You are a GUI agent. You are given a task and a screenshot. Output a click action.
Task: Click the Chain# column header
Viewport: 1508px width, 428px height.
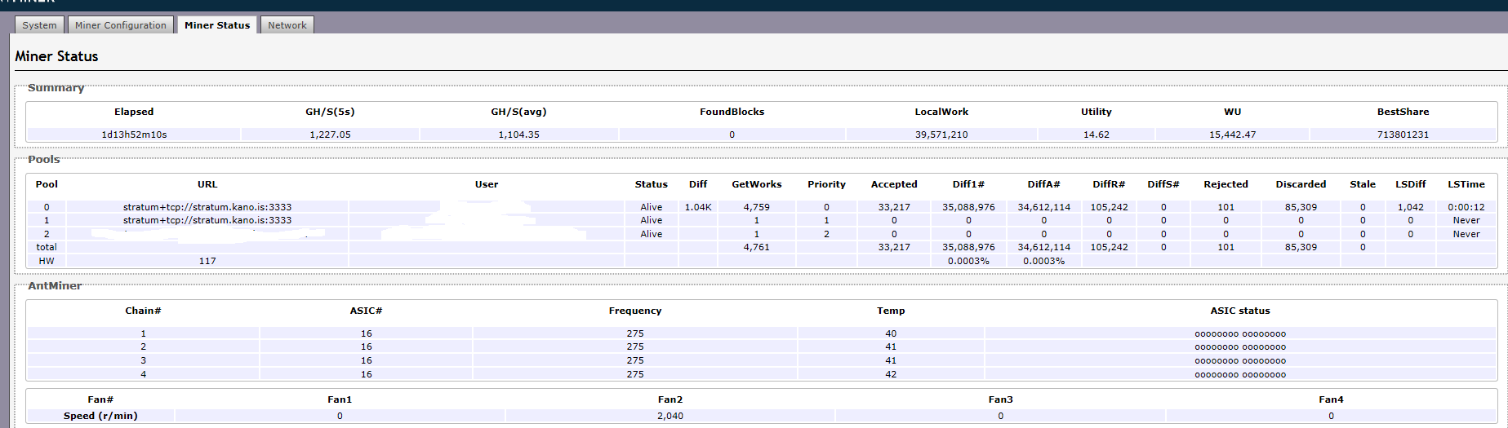coord(143,311)
